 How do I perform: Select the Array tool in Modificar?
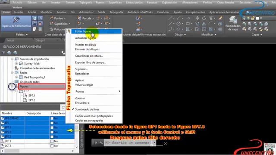coord(210,29)
